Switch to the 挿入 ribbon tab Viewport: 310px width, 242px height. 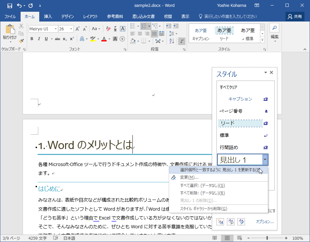48,17
